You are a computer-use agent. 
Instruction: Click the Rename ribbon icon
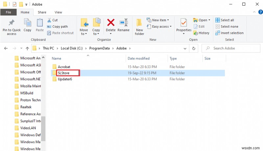tap(124, 23)
